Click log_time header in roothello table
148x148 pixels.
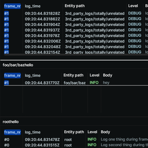pyautogui.click(x=33, y=132)
